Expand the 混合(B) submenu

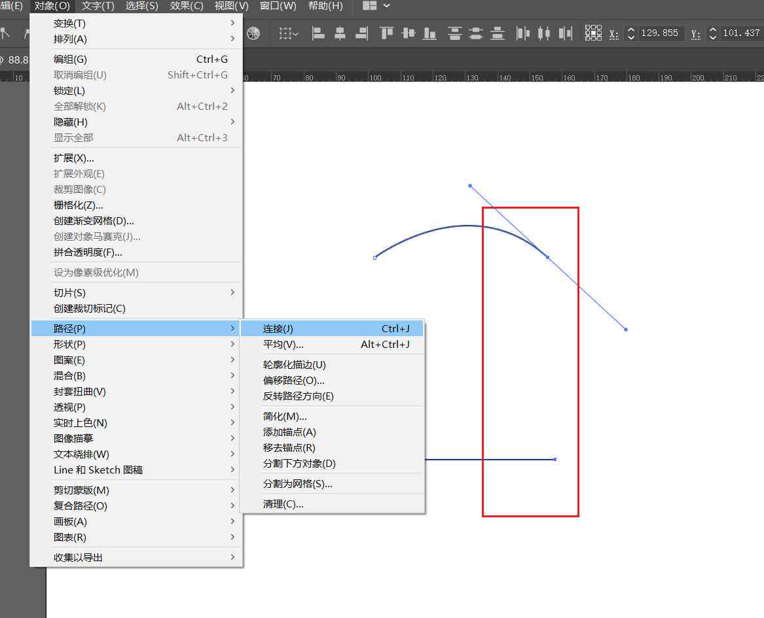pos(136,375)
